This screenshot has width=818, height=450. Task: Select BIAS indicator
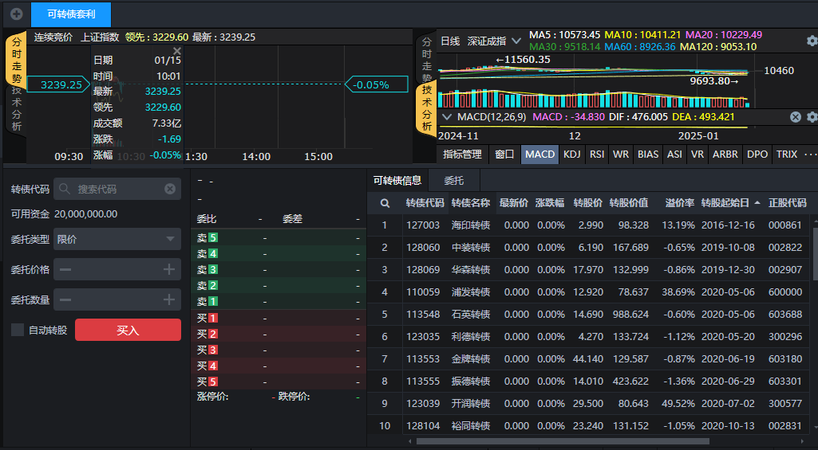coord(648,155)
